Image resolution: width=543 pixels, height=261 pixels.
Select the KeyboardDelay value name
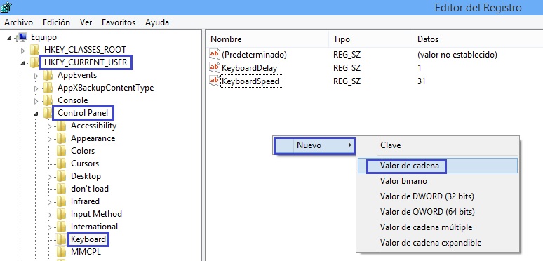coord(250,68)
